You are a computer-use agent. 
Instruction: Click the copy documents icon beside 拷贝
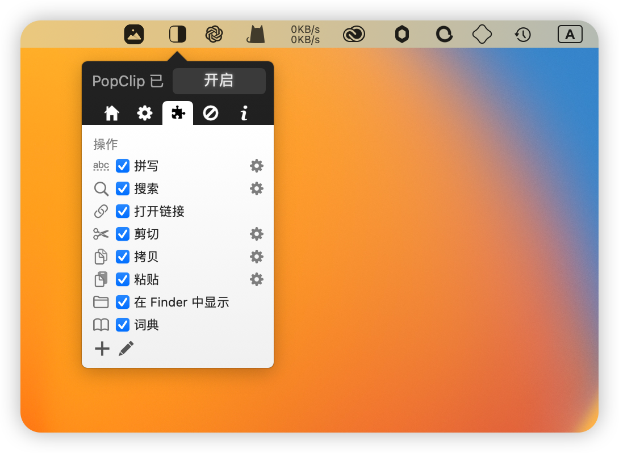(x=101, y=257)
